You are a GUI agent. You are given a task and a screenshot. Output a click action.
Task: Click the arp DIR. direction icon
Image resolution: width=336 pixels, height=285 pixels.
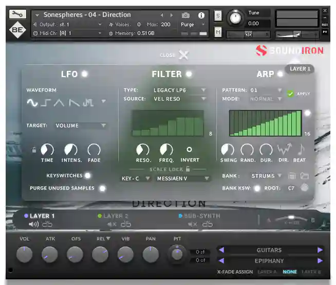tap(284, 149)
